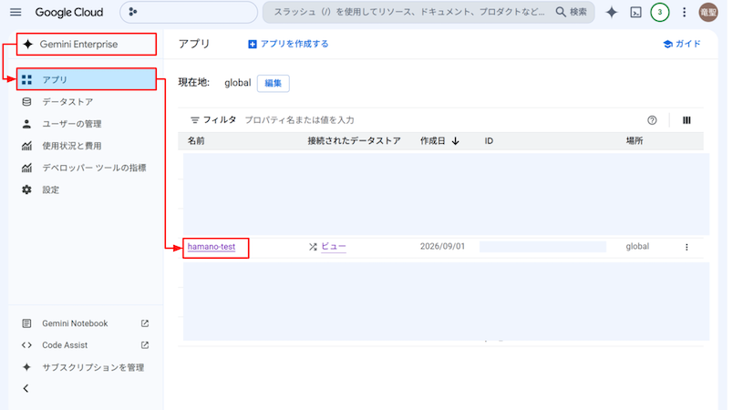The image size is (733, 410).
Task: Click the 編集 location button
Action: point(273,83)
